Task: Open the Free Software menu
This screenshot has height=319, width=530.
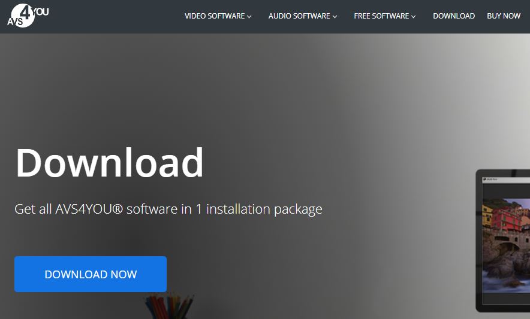Action: (x=381, y=16)
